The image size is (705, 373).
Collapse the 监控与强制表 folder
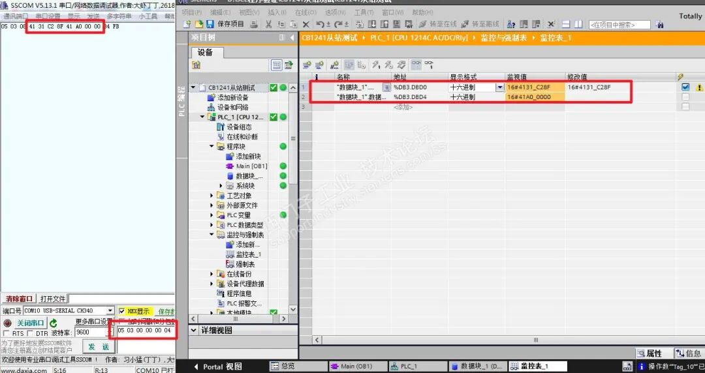point(211,235)
